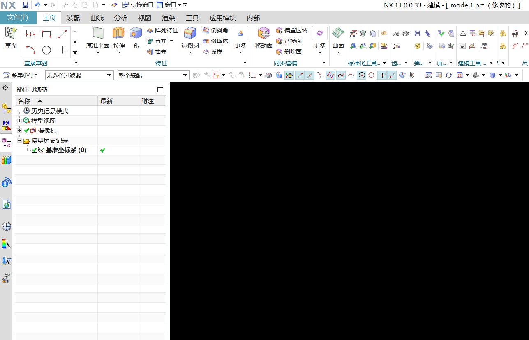The image size is (529, 340).
Task: Click the 边倒圆 edge blend icon
Action: point(190,33)
